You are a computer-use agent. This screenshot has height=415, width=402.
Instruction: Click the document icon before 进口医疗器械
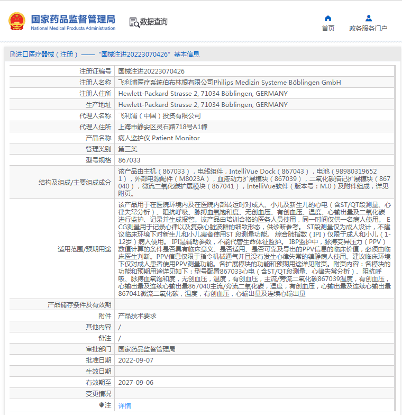click(13, 54)
